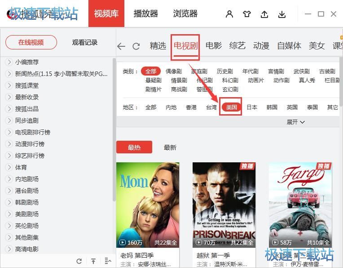343x268 pixels.
Task: Open the 美女 category tab
Action: [x=317, y=46]
